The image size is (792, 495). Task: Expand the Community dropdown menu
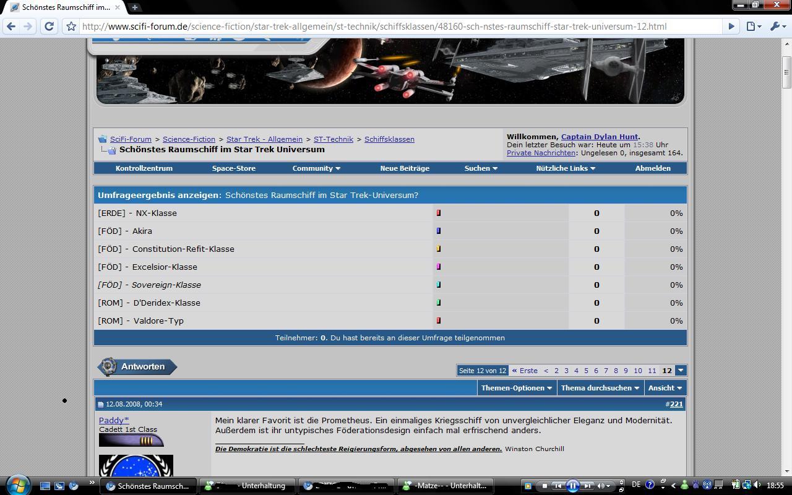pos(316,168)
